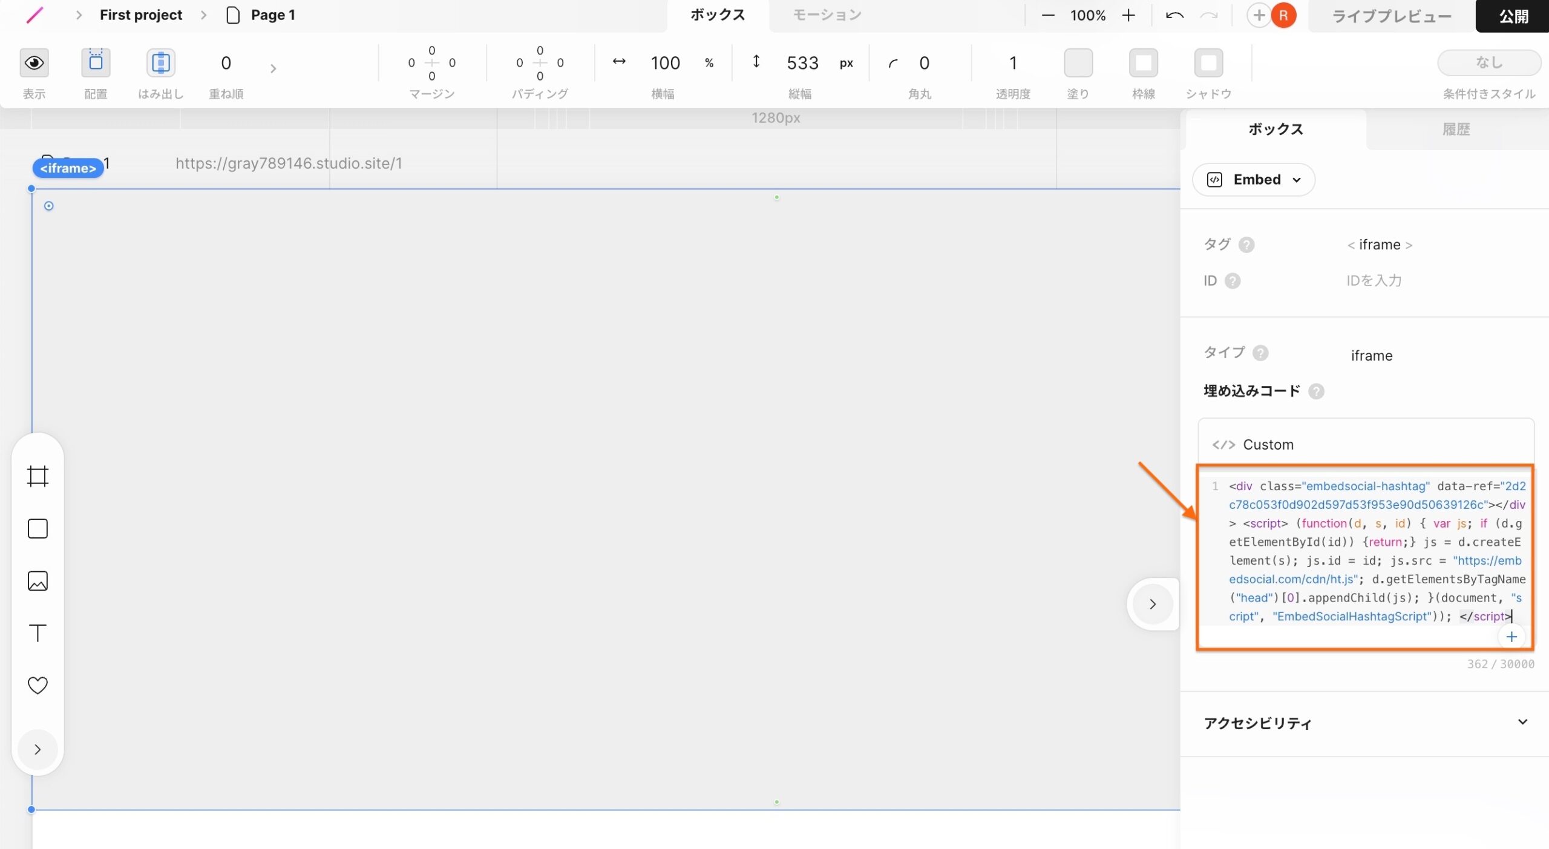Select the box rectangle tool
Image resolution: width=1549 pixels, height=849 pixels.
[x=38, y=528]
